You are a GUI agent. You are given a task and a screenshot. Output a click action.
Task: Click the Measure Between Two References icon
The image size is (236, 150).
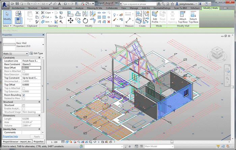click(128, 14)
